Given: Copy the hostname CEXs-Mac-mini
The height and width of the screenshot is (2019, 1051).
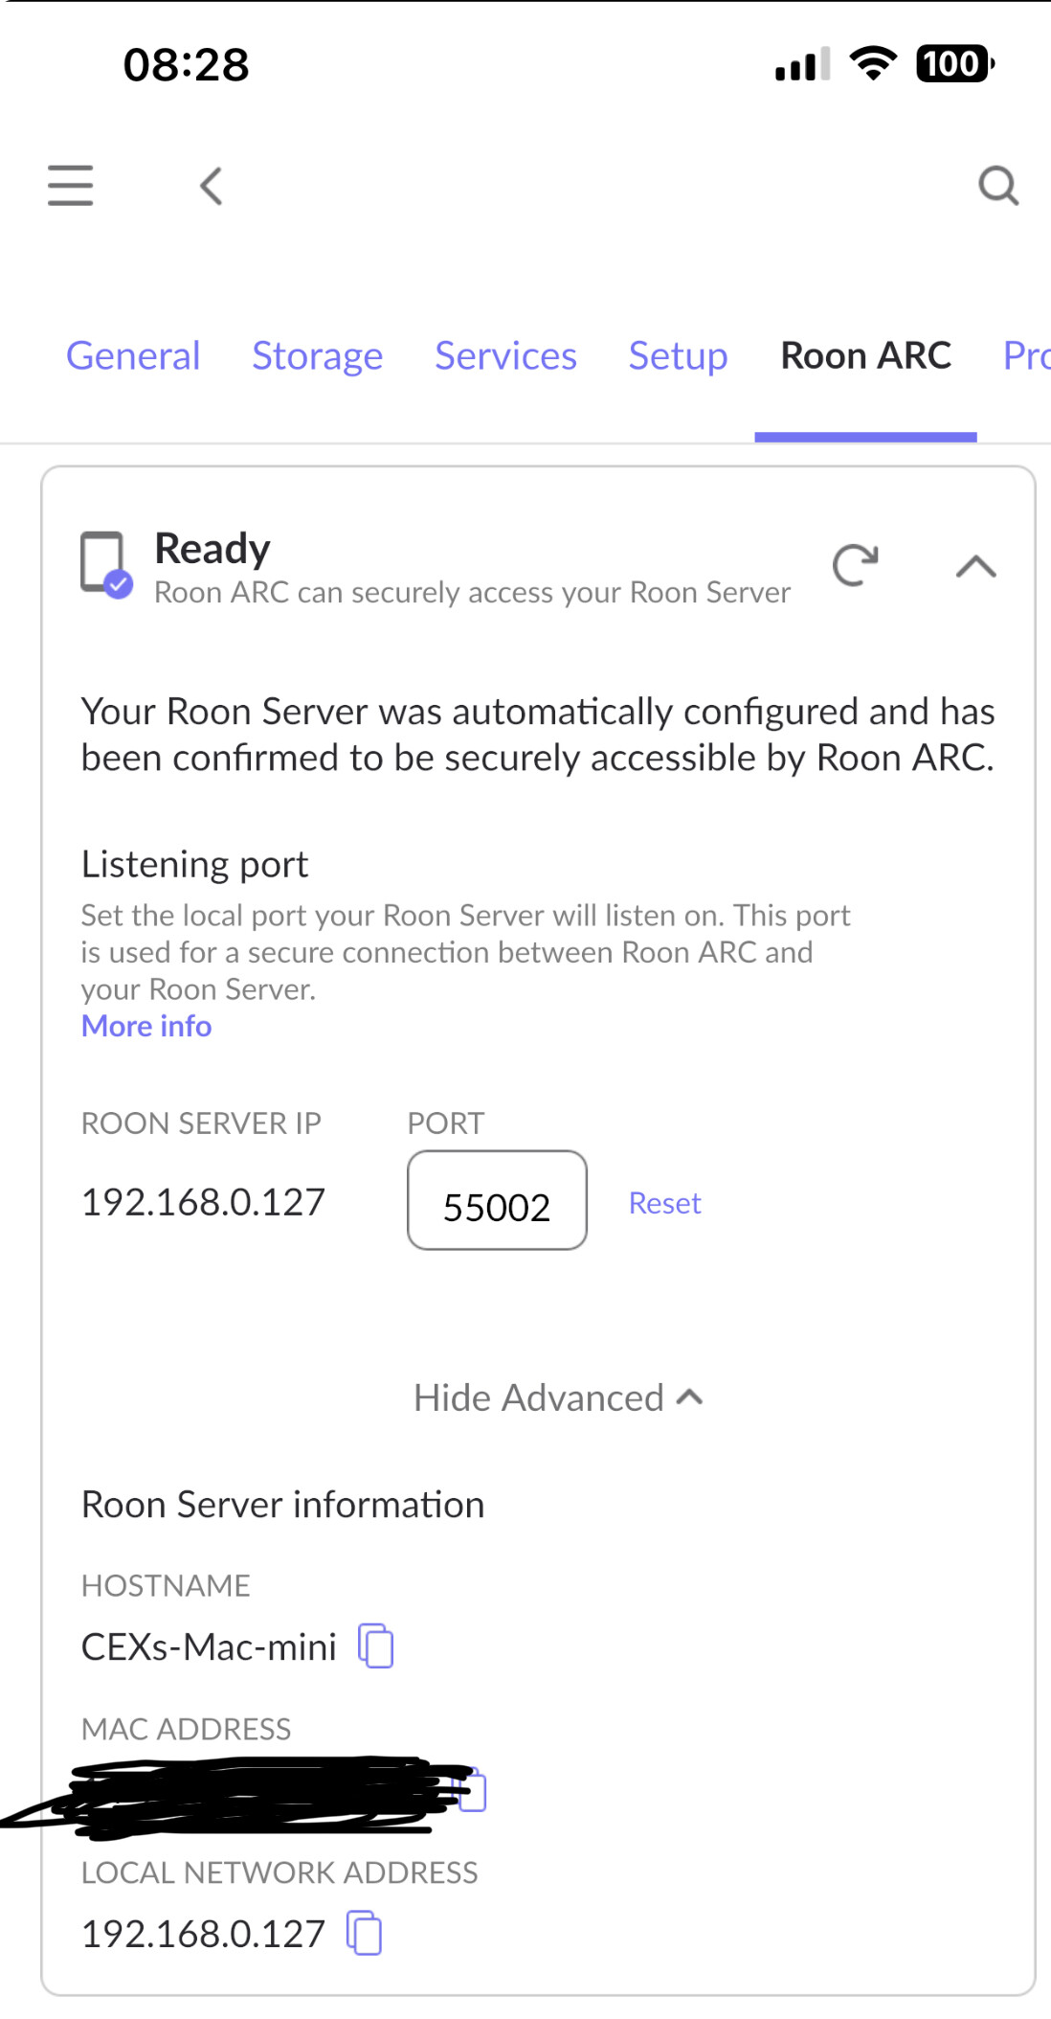Looking at the screenshot, I should pyautogui.click(x=376, y=1646).
